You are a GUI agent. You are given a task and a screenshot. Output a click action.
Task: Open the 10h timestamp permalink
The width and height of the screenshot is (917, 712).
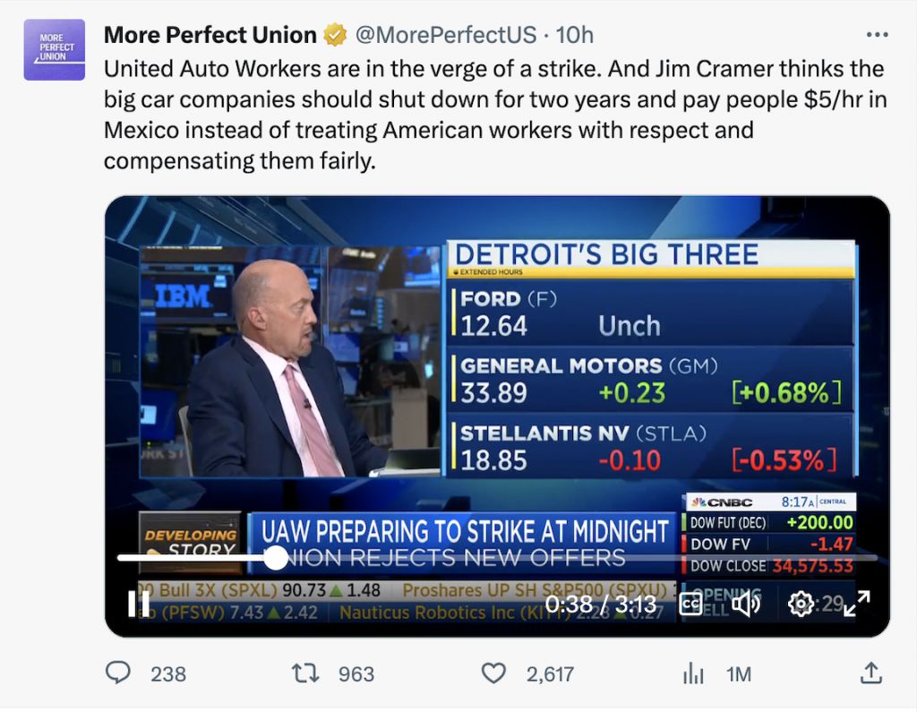[x=575, y=35]
